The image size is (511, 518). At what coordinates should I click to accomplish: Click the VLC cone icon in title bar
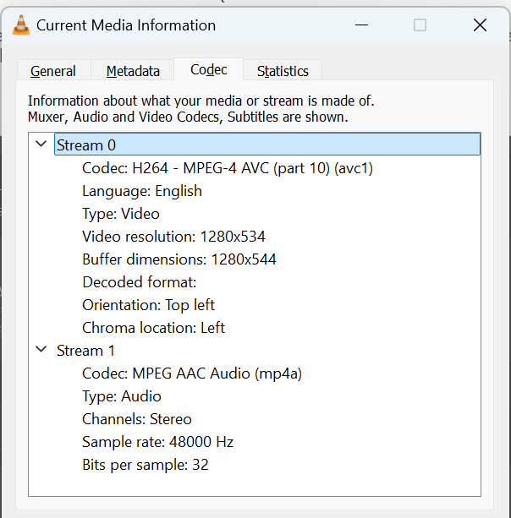pos(21,25)
